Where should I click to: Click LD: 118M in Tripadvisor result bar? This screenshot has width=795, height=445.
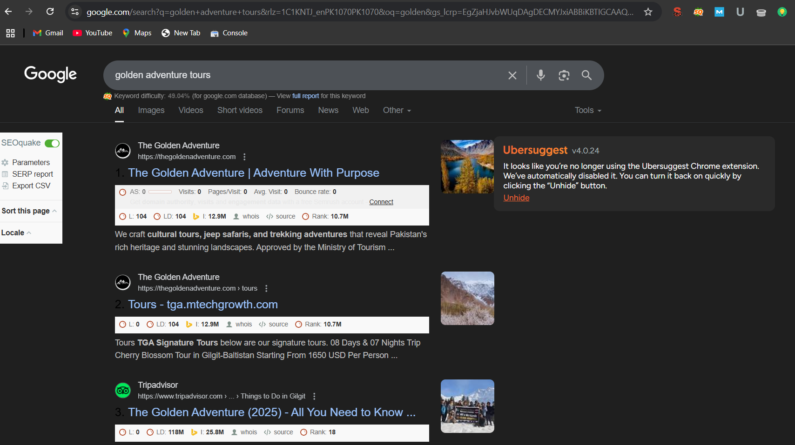click(165, 432)
